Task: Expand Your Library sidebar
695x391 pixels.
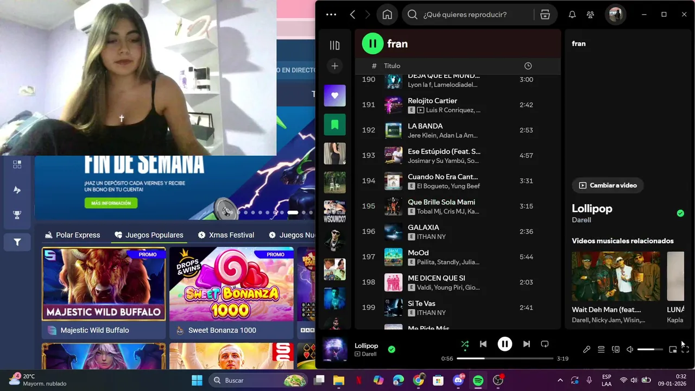Action: [x=334, y=46]
